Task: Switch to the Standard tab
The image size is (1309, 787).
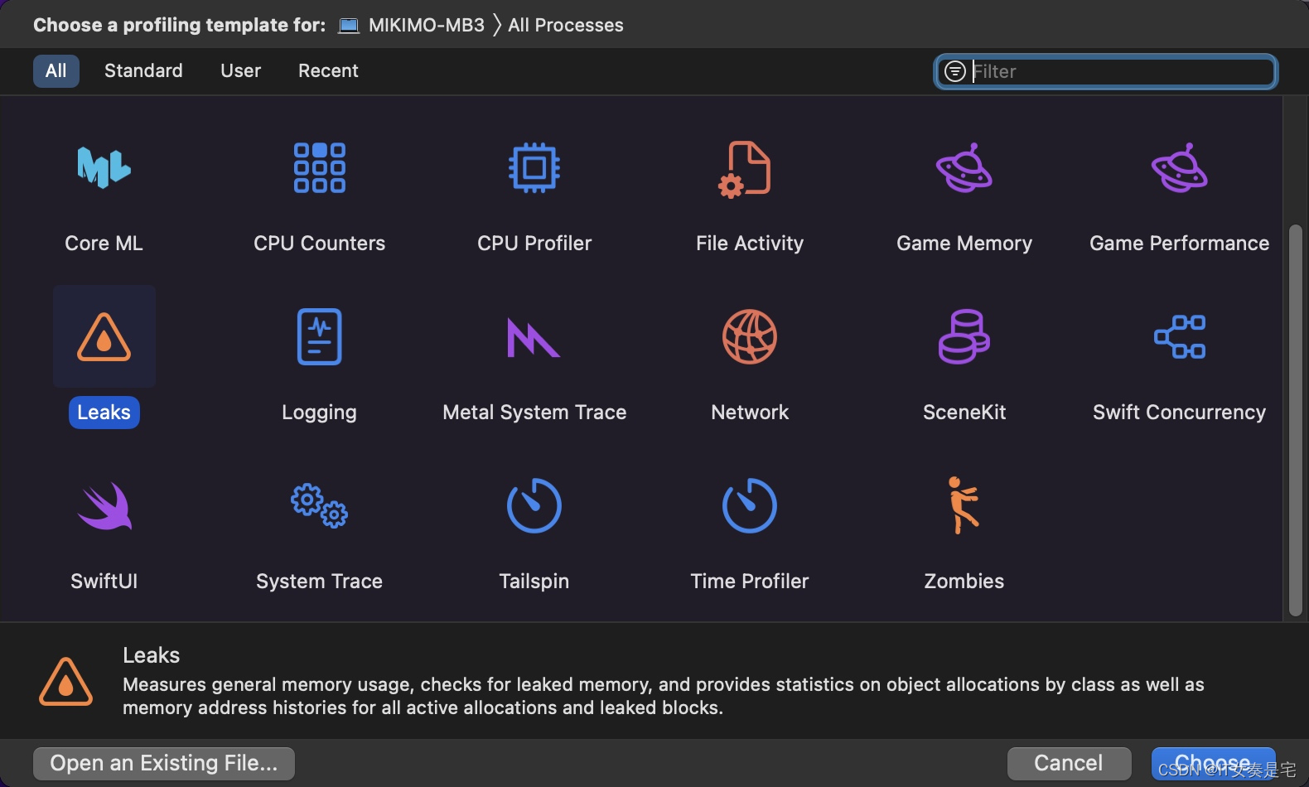Action: [x=143, y=71]
